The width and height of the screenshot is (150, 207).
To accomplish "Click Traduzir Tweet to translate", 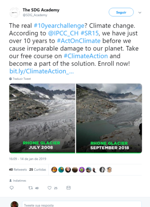I will point(22,79).
